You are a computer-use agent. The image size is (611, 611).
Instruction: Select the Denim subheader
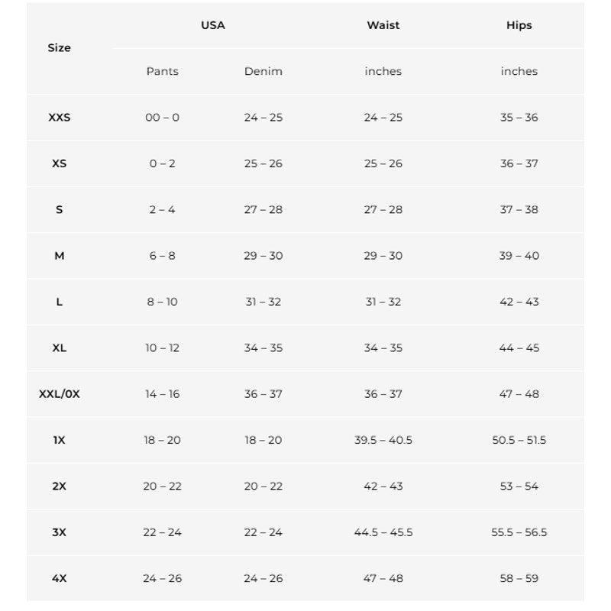[263, 71]
